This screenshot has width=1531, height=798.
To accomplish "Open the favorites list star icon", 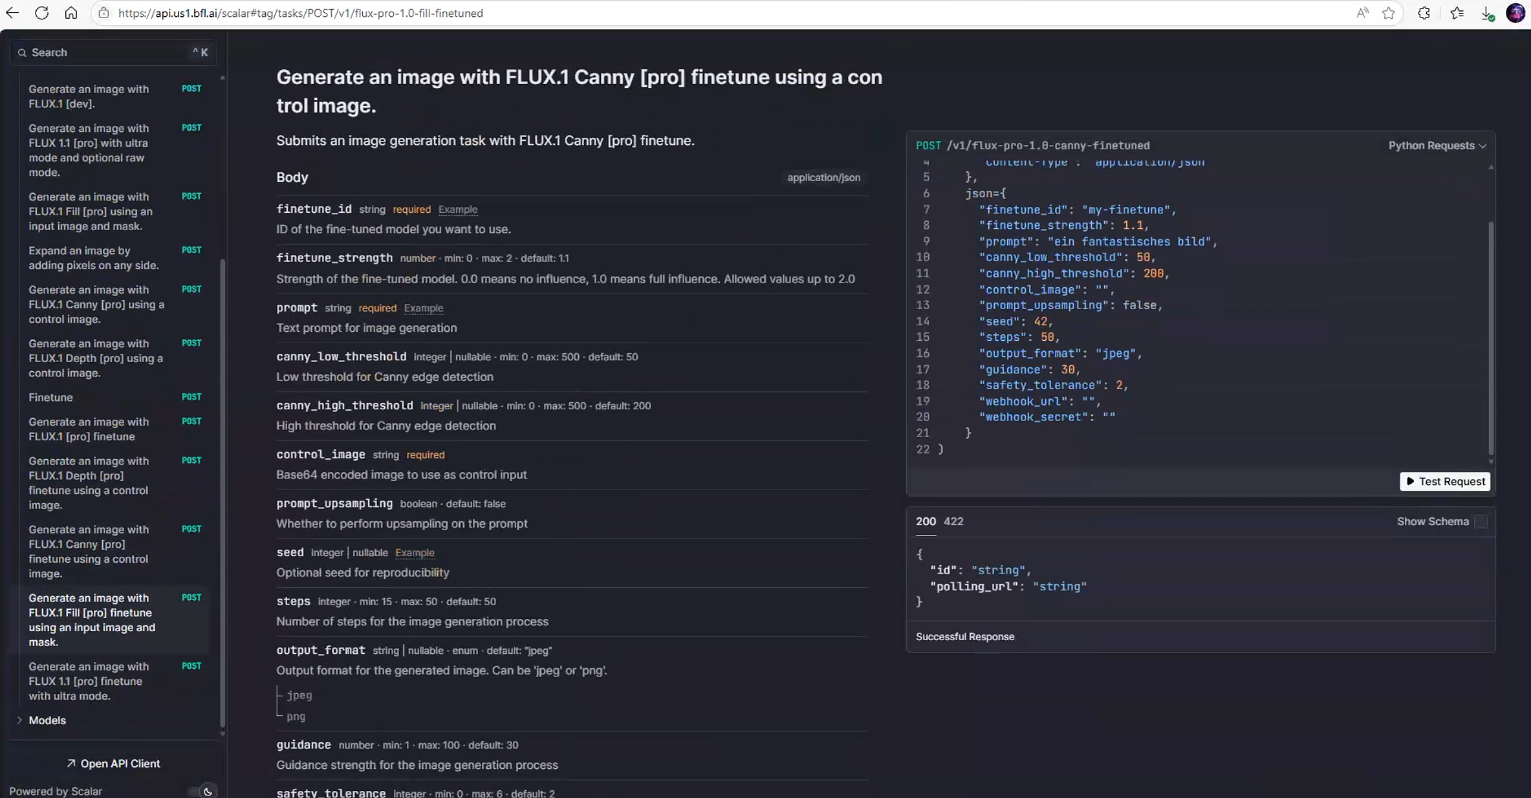I will click(1457, 13).
